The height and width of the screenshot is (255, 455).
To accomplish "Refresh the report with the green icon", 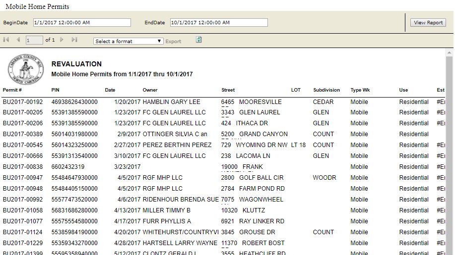I will tap(199, 40).
